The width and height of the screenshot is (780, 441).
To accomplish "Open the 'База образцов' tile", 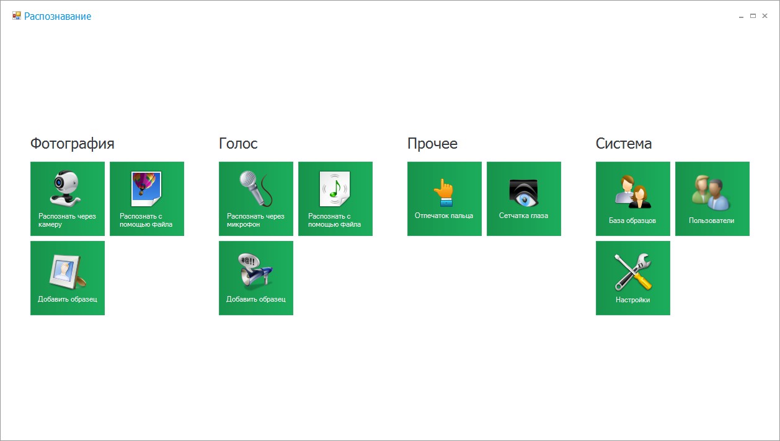I will 633,199.
